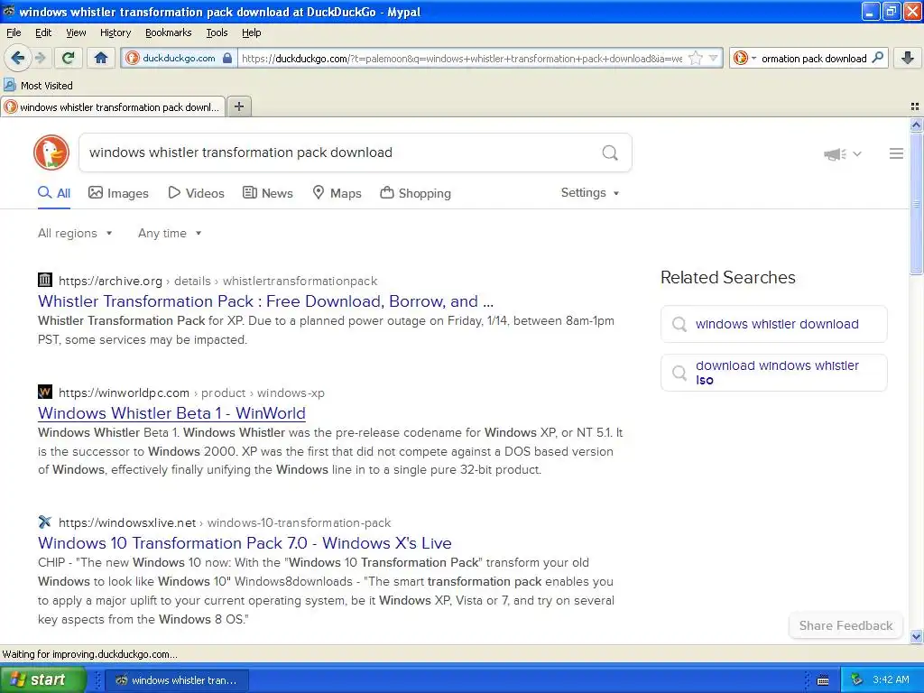Switch to Videos results
Image resolution: width=924 pixels, height=693 pixels.
196,193
